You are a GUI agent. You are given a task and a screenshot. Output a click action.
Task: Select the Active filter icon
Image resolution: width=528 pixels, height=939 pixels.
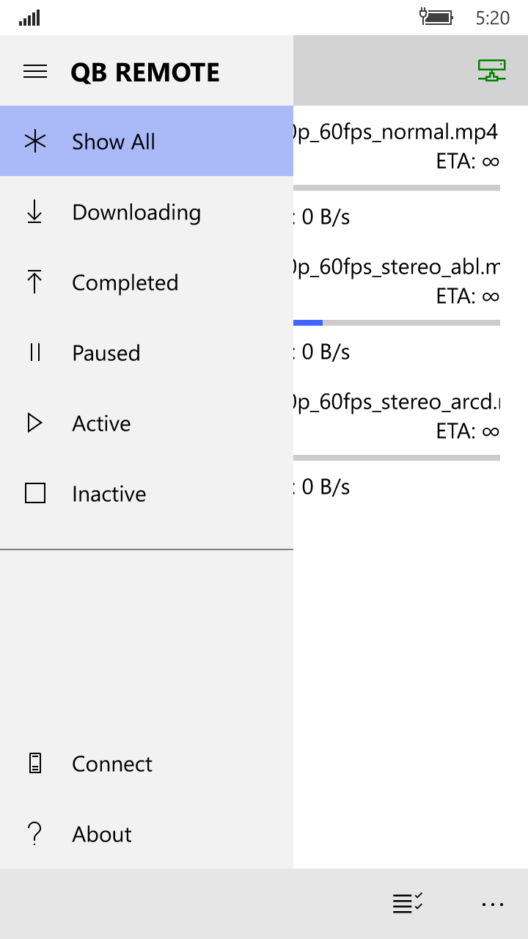[34, 423]
